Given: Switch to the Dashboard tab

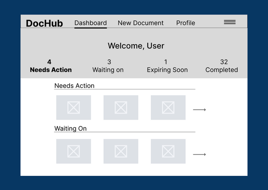Looking at the screenshot, I should tap(91, 23).
